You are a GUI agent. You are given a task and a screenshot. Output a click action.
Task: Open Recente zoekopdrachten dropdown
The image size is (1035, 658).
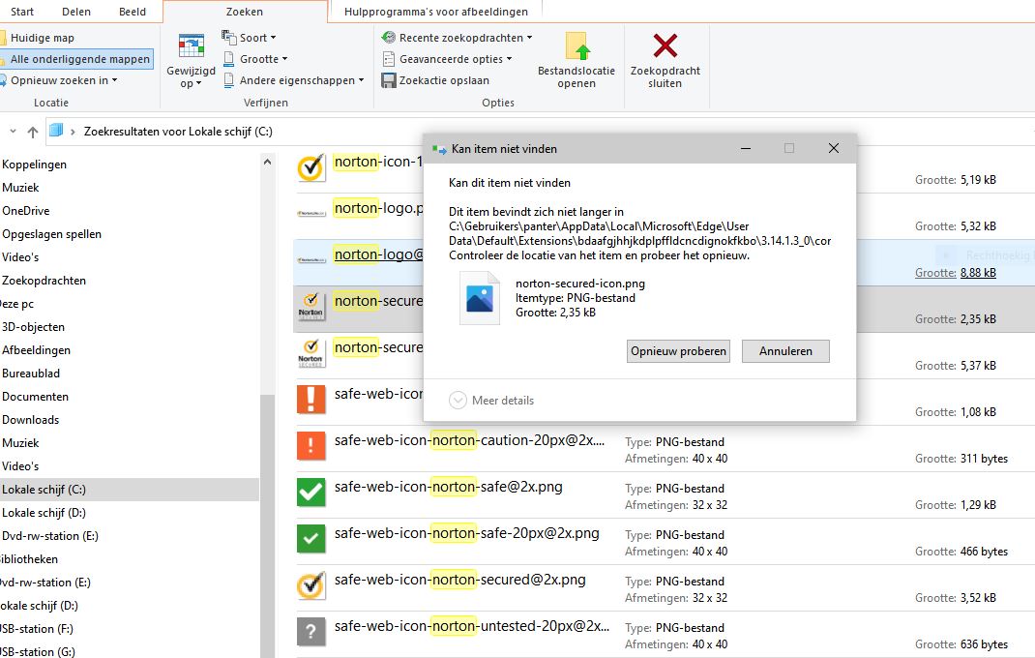tap(458, 38)
